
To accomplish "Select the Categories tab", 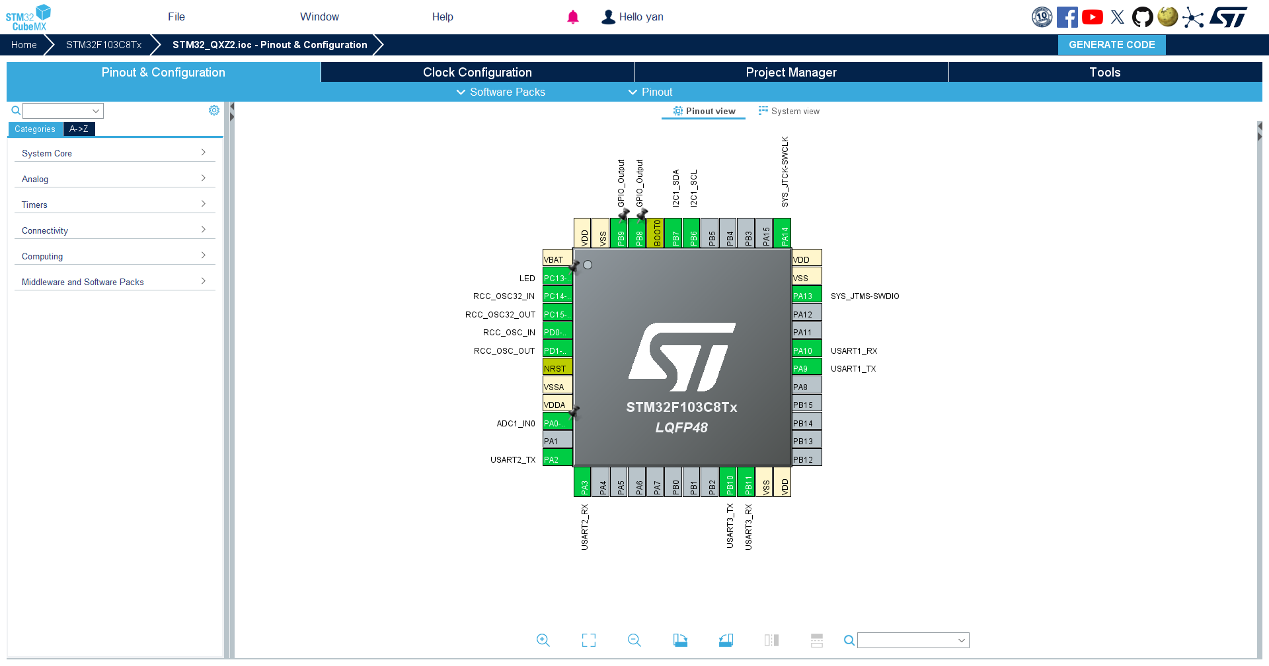I will coord(35,129).
